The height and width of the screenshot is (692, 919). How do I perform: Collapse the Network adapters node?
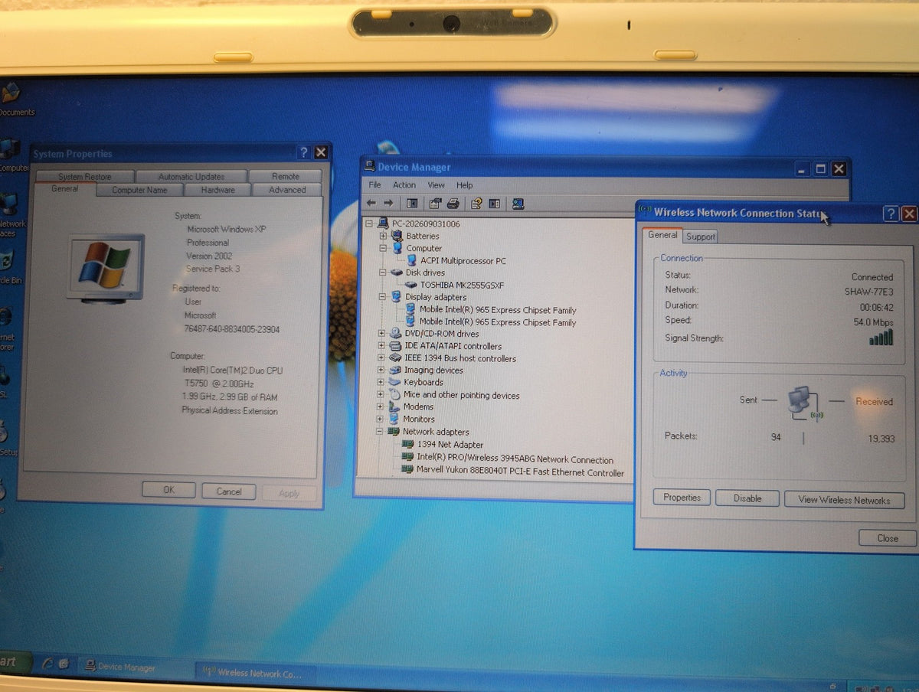click(380, 432)
